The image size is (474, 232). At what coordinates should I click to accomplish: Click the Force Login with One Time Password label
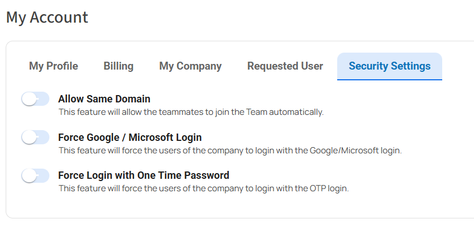(144, 175)
